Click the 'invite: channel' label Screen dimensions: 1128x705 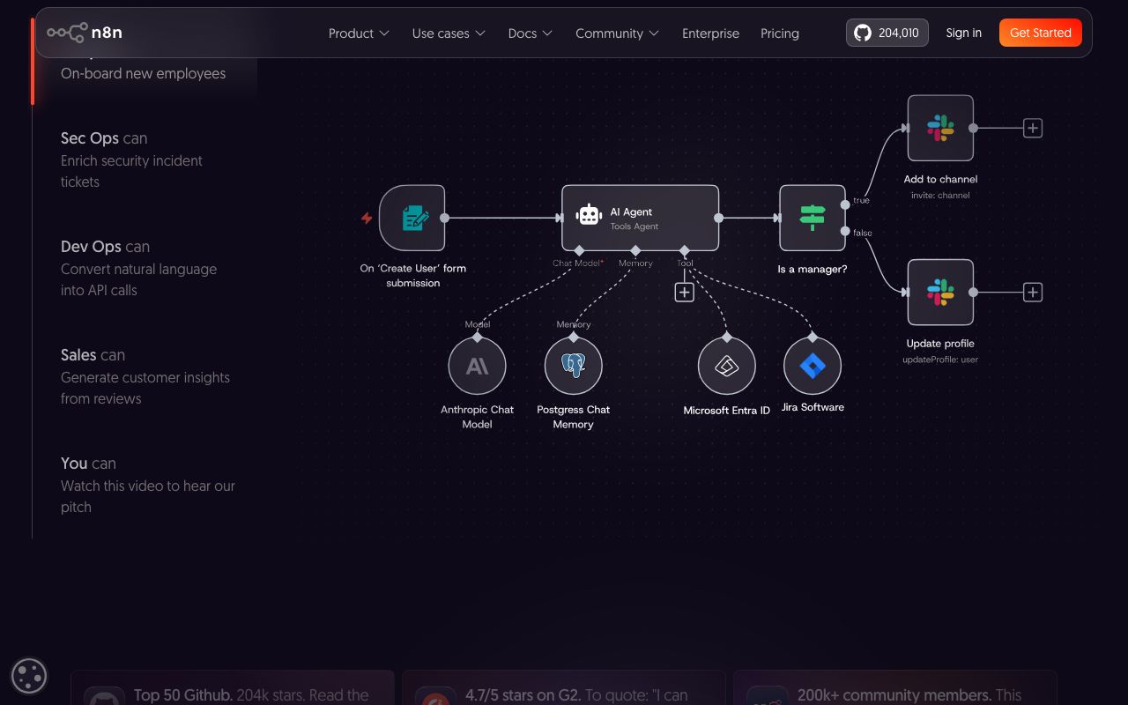[x=940, y=195]
